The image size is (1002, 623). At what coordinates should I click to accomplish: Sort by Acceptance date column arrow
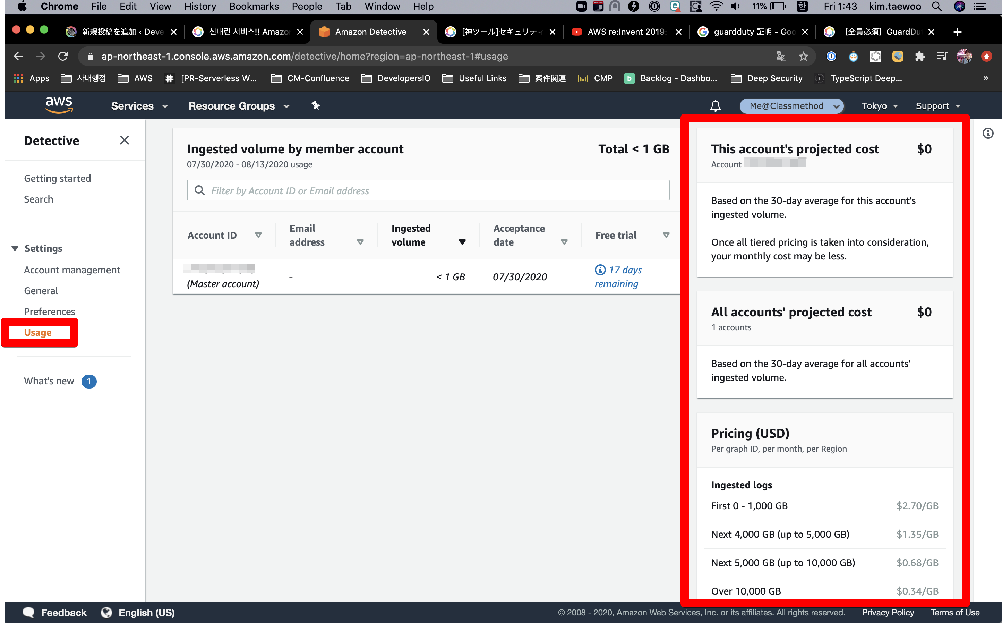tap(564, 242)
